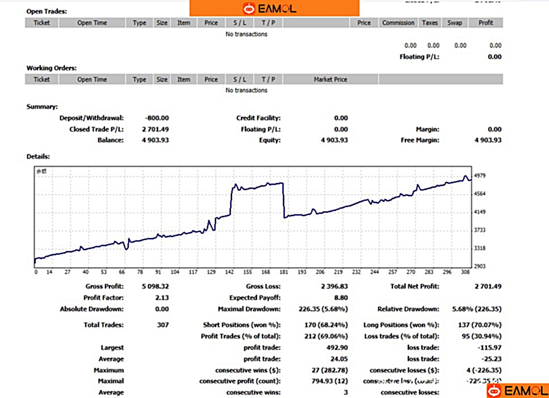Select the T / P header in Working Orders
This screenshot has height=398, width=549.
(x=268, y=79)
